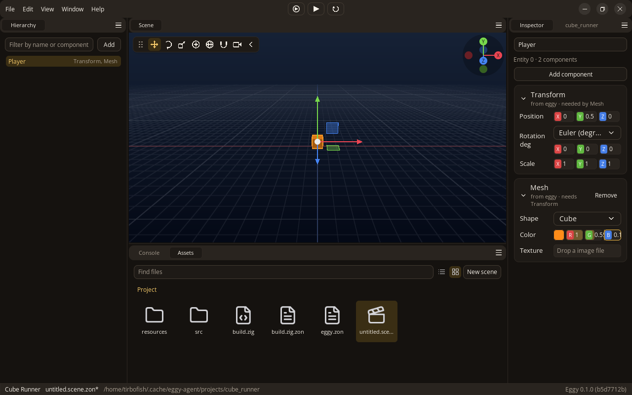Select the build.zig file
Viewport: 632px width, 395px height.
[x=243, y=321]
